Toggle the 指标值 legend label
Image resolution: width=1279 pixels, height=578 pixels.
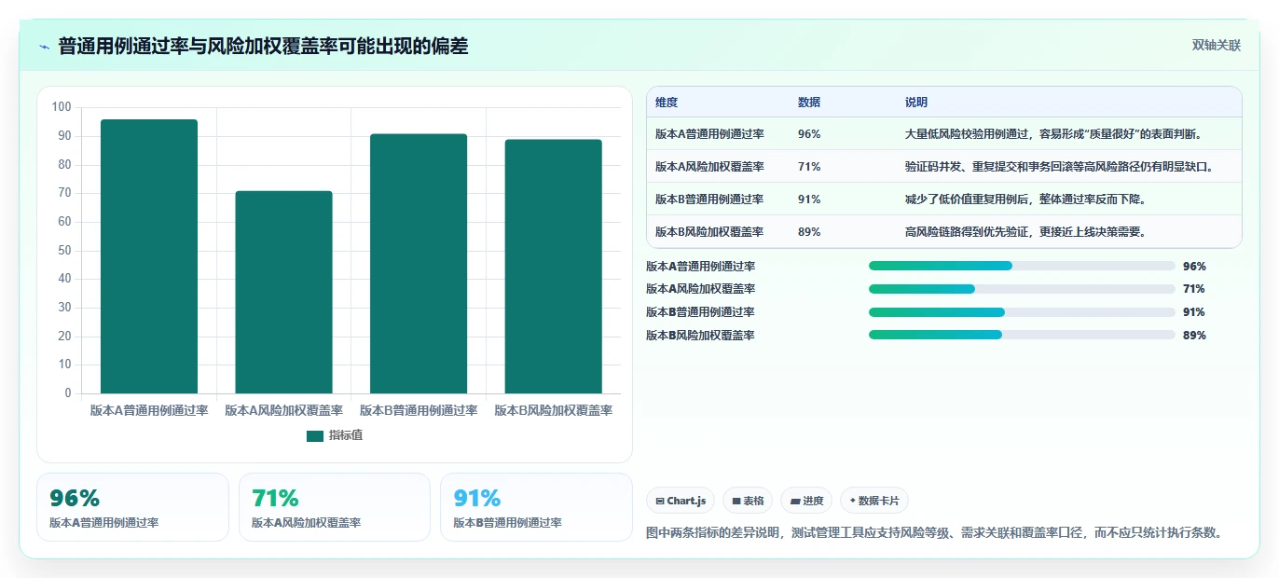346,435
